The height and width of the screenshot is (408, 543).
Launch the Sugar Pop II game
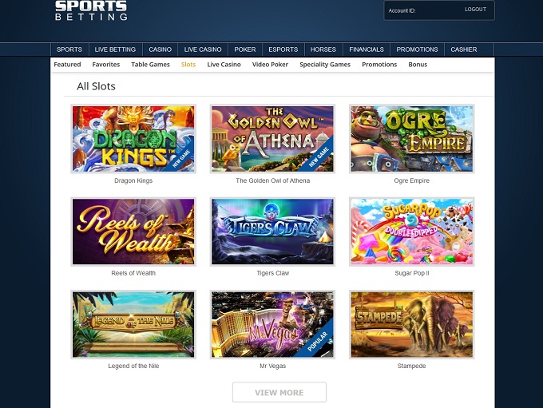point(412,232)
